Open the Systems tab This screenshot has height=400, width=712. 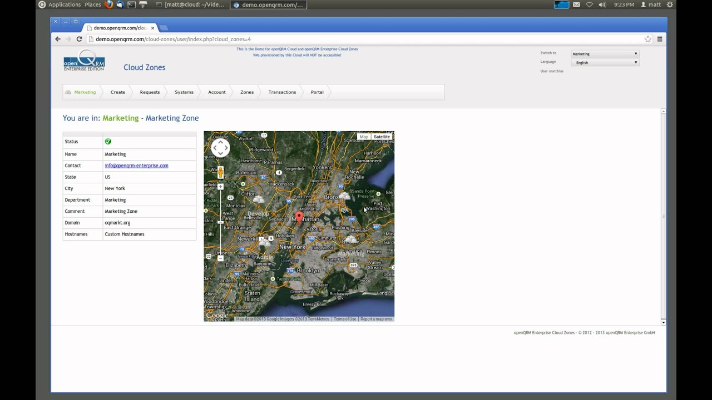(184, 92)
